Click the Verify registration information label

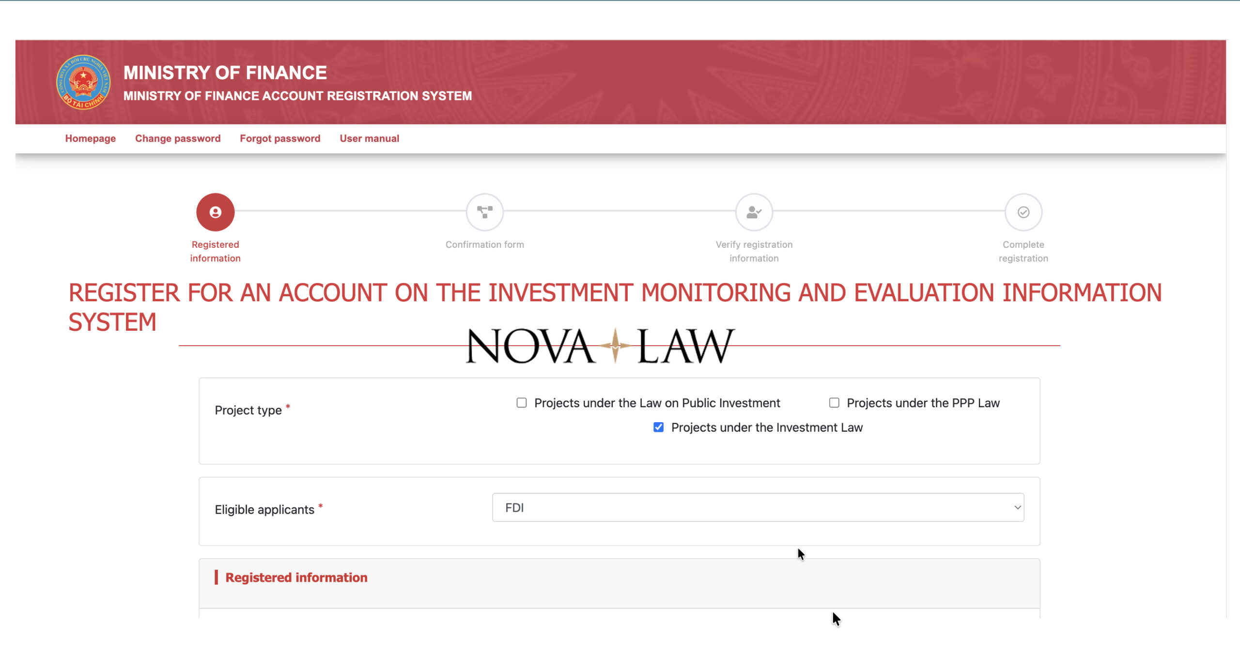[754, 251]
